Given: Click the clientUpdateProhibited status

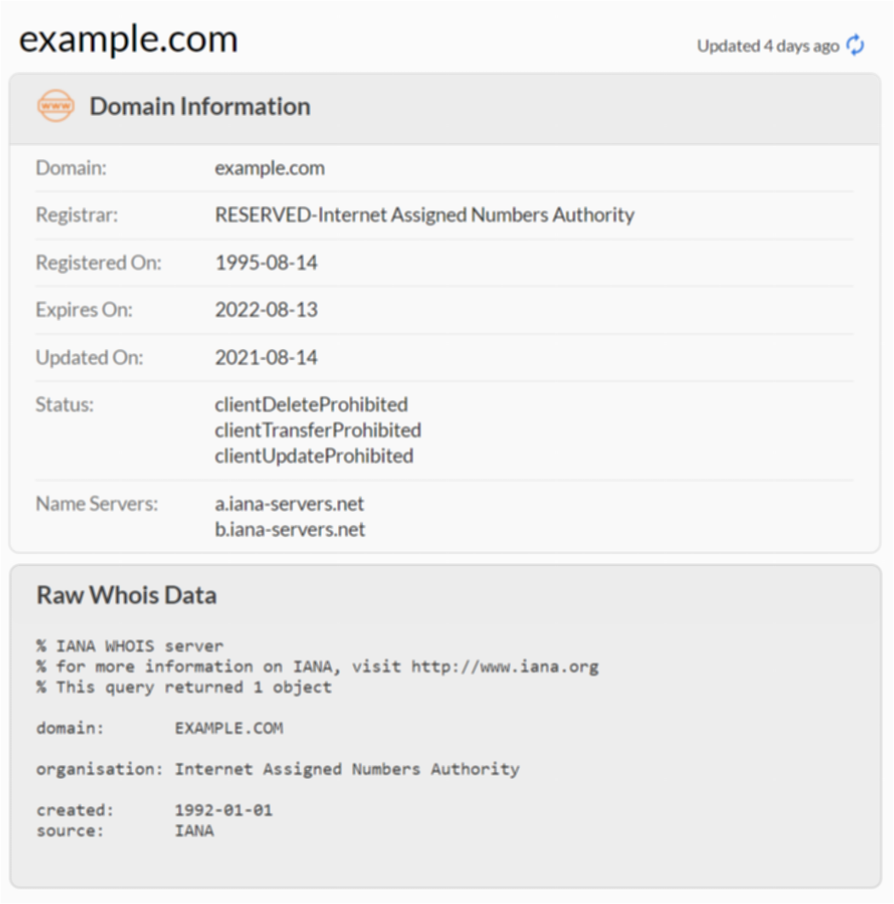Looking at the screenshot, I should 313,456.
